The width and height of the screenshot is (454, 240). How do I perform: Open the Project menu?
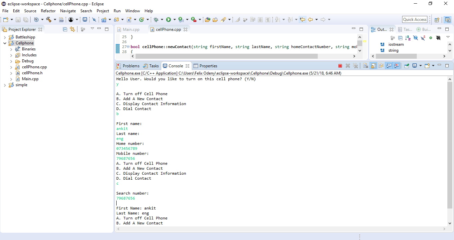[103, 11]
